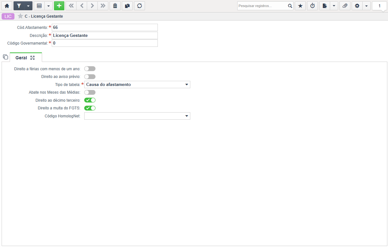The width and height of the screenshot is (388, 247).
Task: Refresh the record data
Action: point(140,6)
